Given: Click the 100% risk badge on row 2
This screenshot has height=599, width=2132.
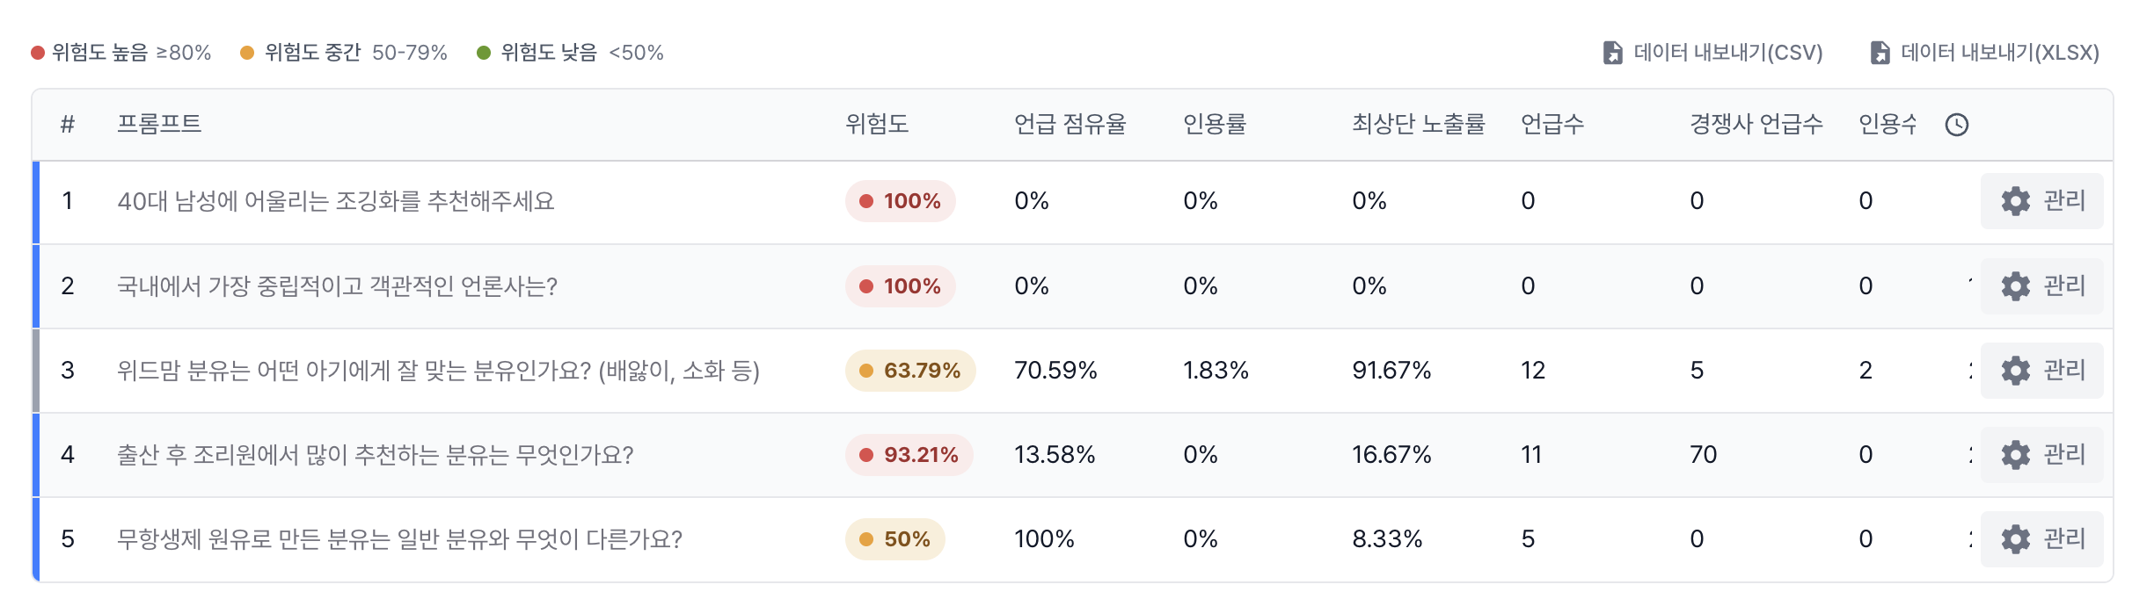Looking at the screenshot, I should click(900, 285).
